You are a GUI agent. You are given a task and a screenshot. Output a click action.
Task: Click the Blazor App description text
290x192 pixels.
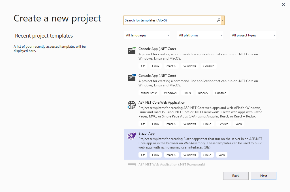click(x=200, y=143)
